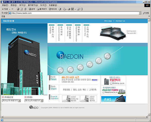Click the RAEDO TOWN banner
This screenshot has height=122, width=151.
[114, 90]
